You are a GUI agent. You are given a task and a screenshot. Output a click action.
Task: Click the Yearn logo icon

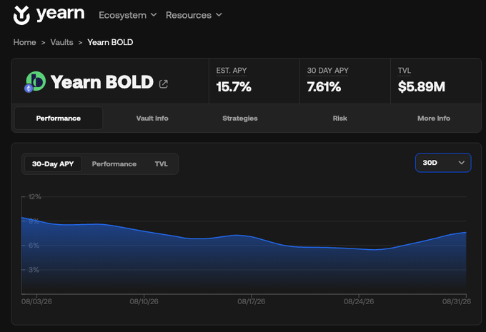tap(21, 15)
